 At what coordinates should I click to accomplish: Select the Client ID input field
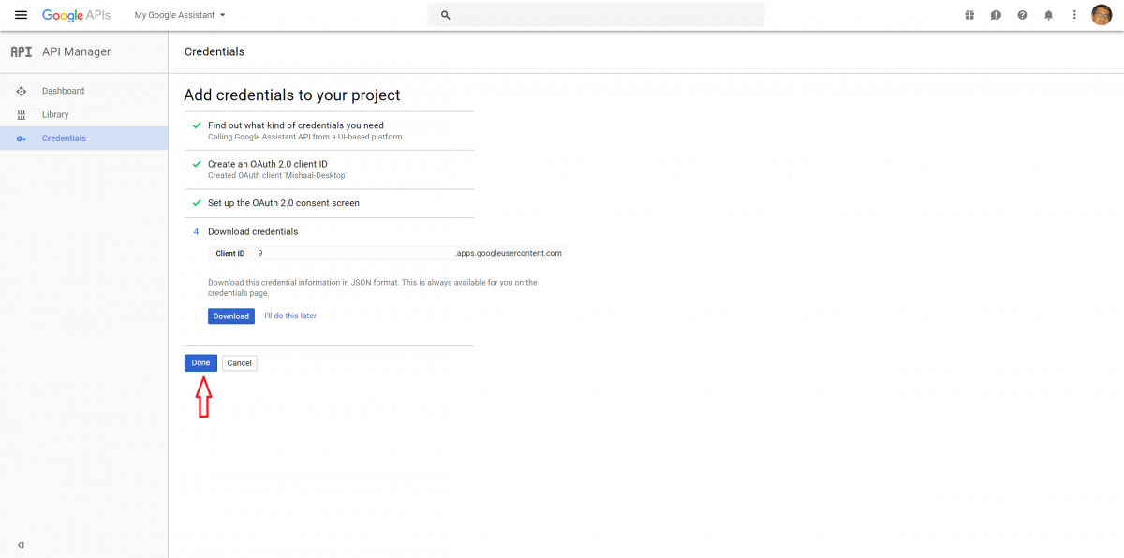coord(356,252)
